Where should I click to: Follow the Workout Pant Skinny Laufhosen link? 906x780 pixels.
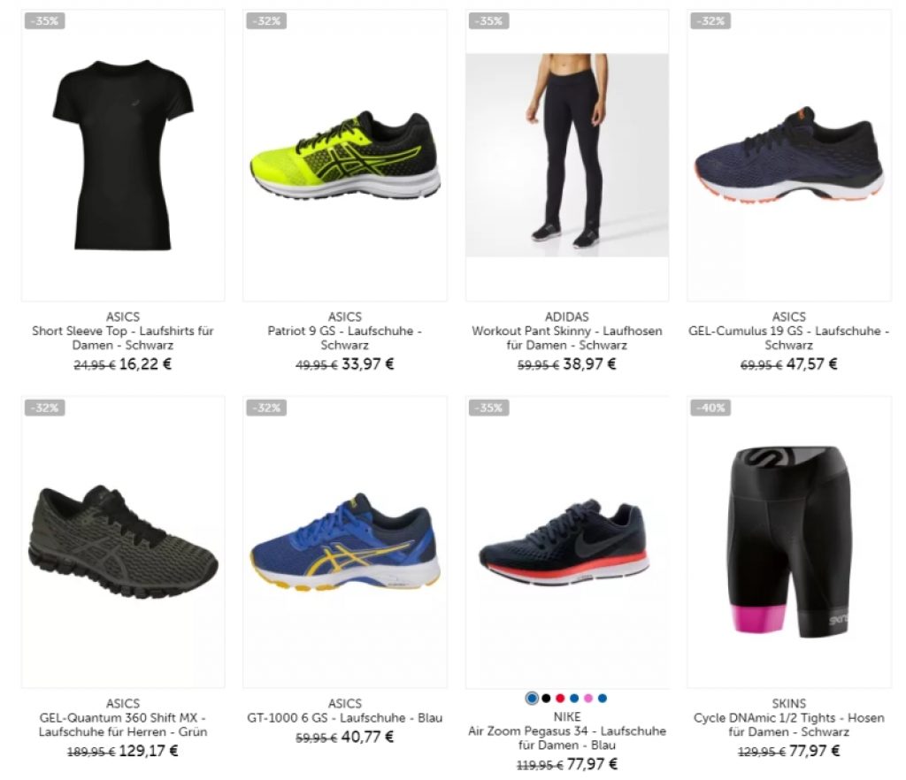pyautogui.click(x=567, y=338)
